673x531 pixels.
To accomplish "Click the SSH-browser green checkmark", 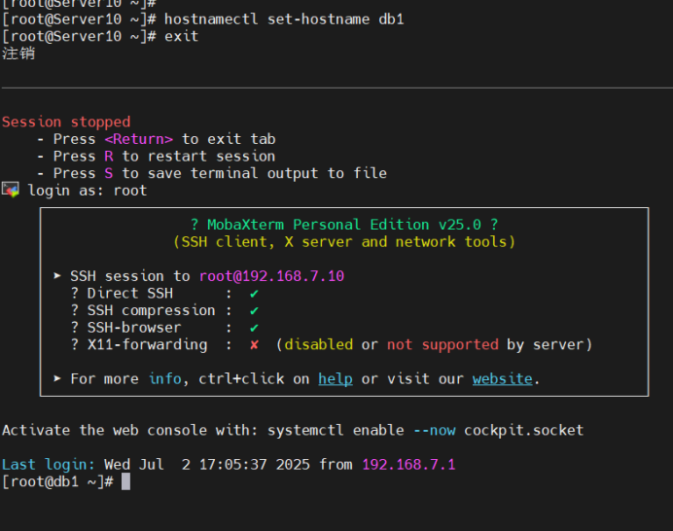I will click(x=254, y=328).
